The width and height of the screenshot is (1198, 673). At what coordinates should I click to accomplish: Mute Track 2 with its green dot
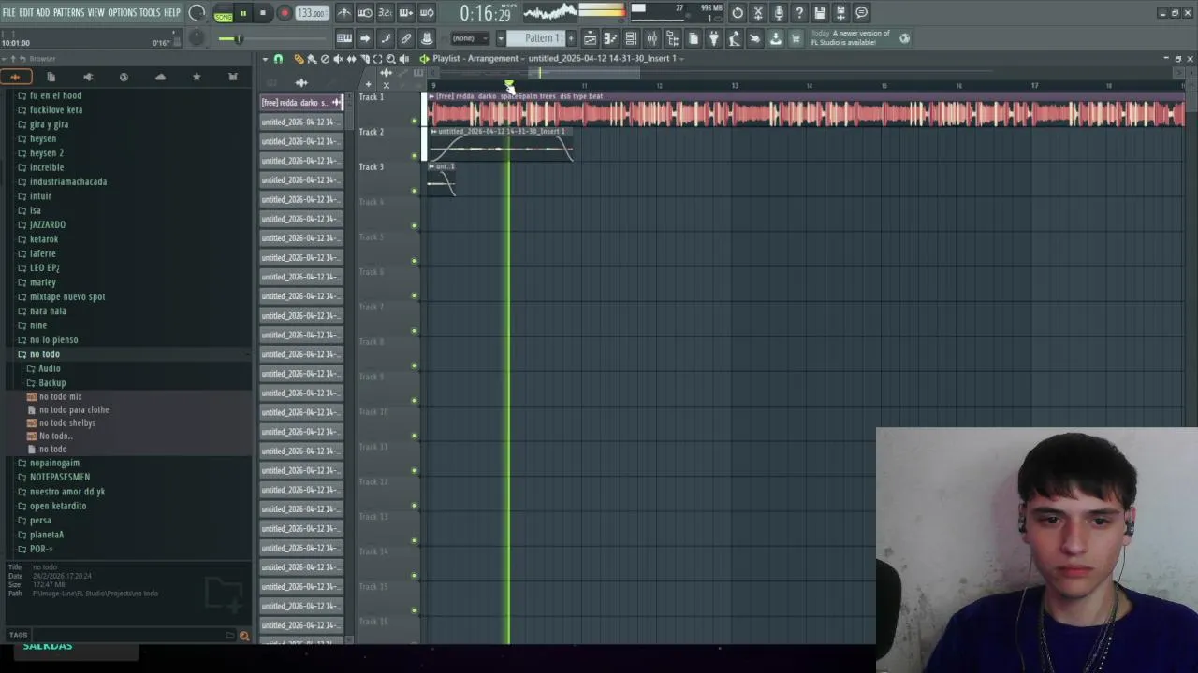pyautogui.click(x=414, y=155)
